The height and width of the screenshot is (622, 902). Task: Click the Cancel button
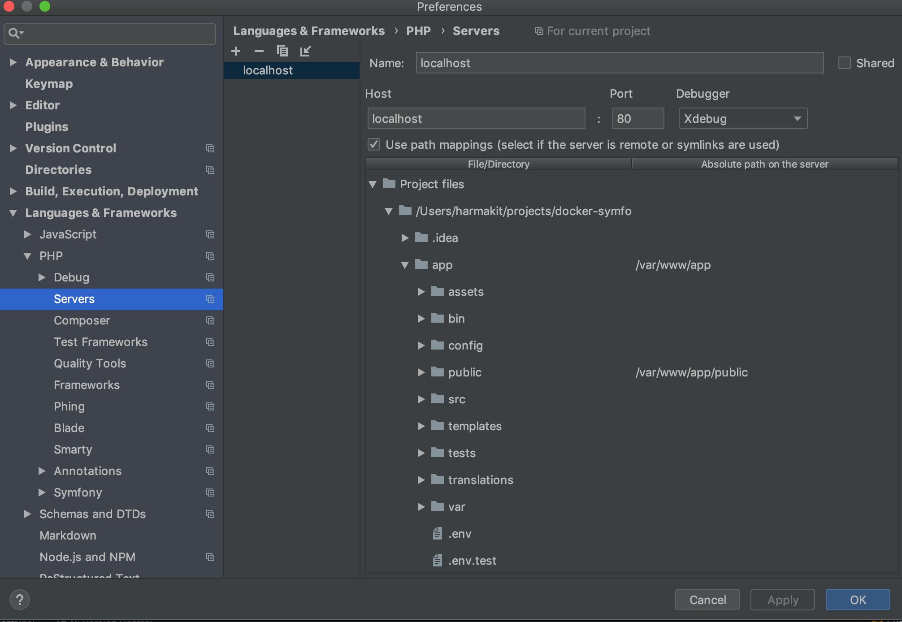(x=707, y=600)
